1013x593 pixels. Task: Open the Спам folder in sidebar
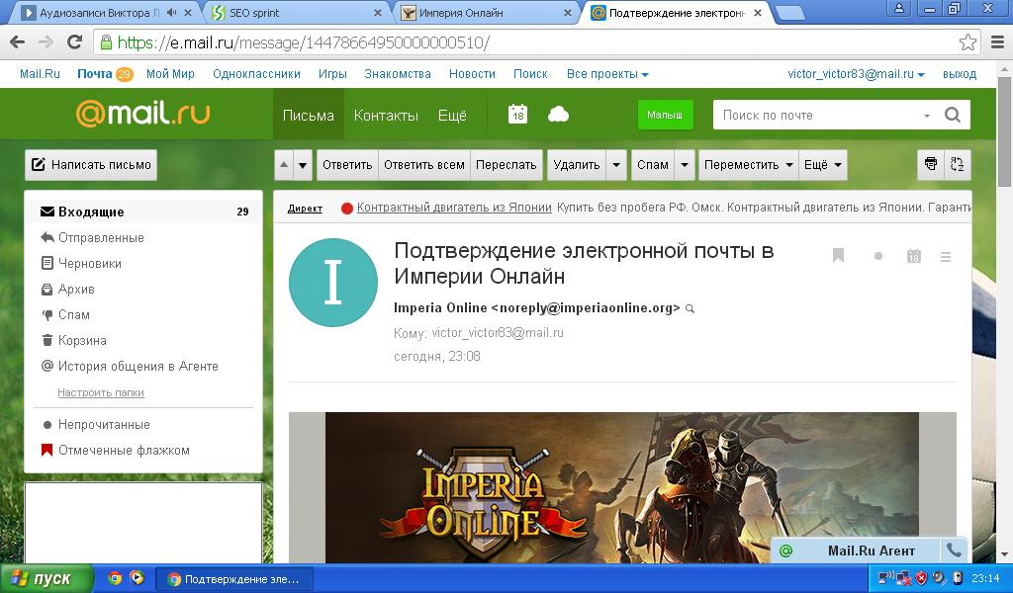click(143, 315)
